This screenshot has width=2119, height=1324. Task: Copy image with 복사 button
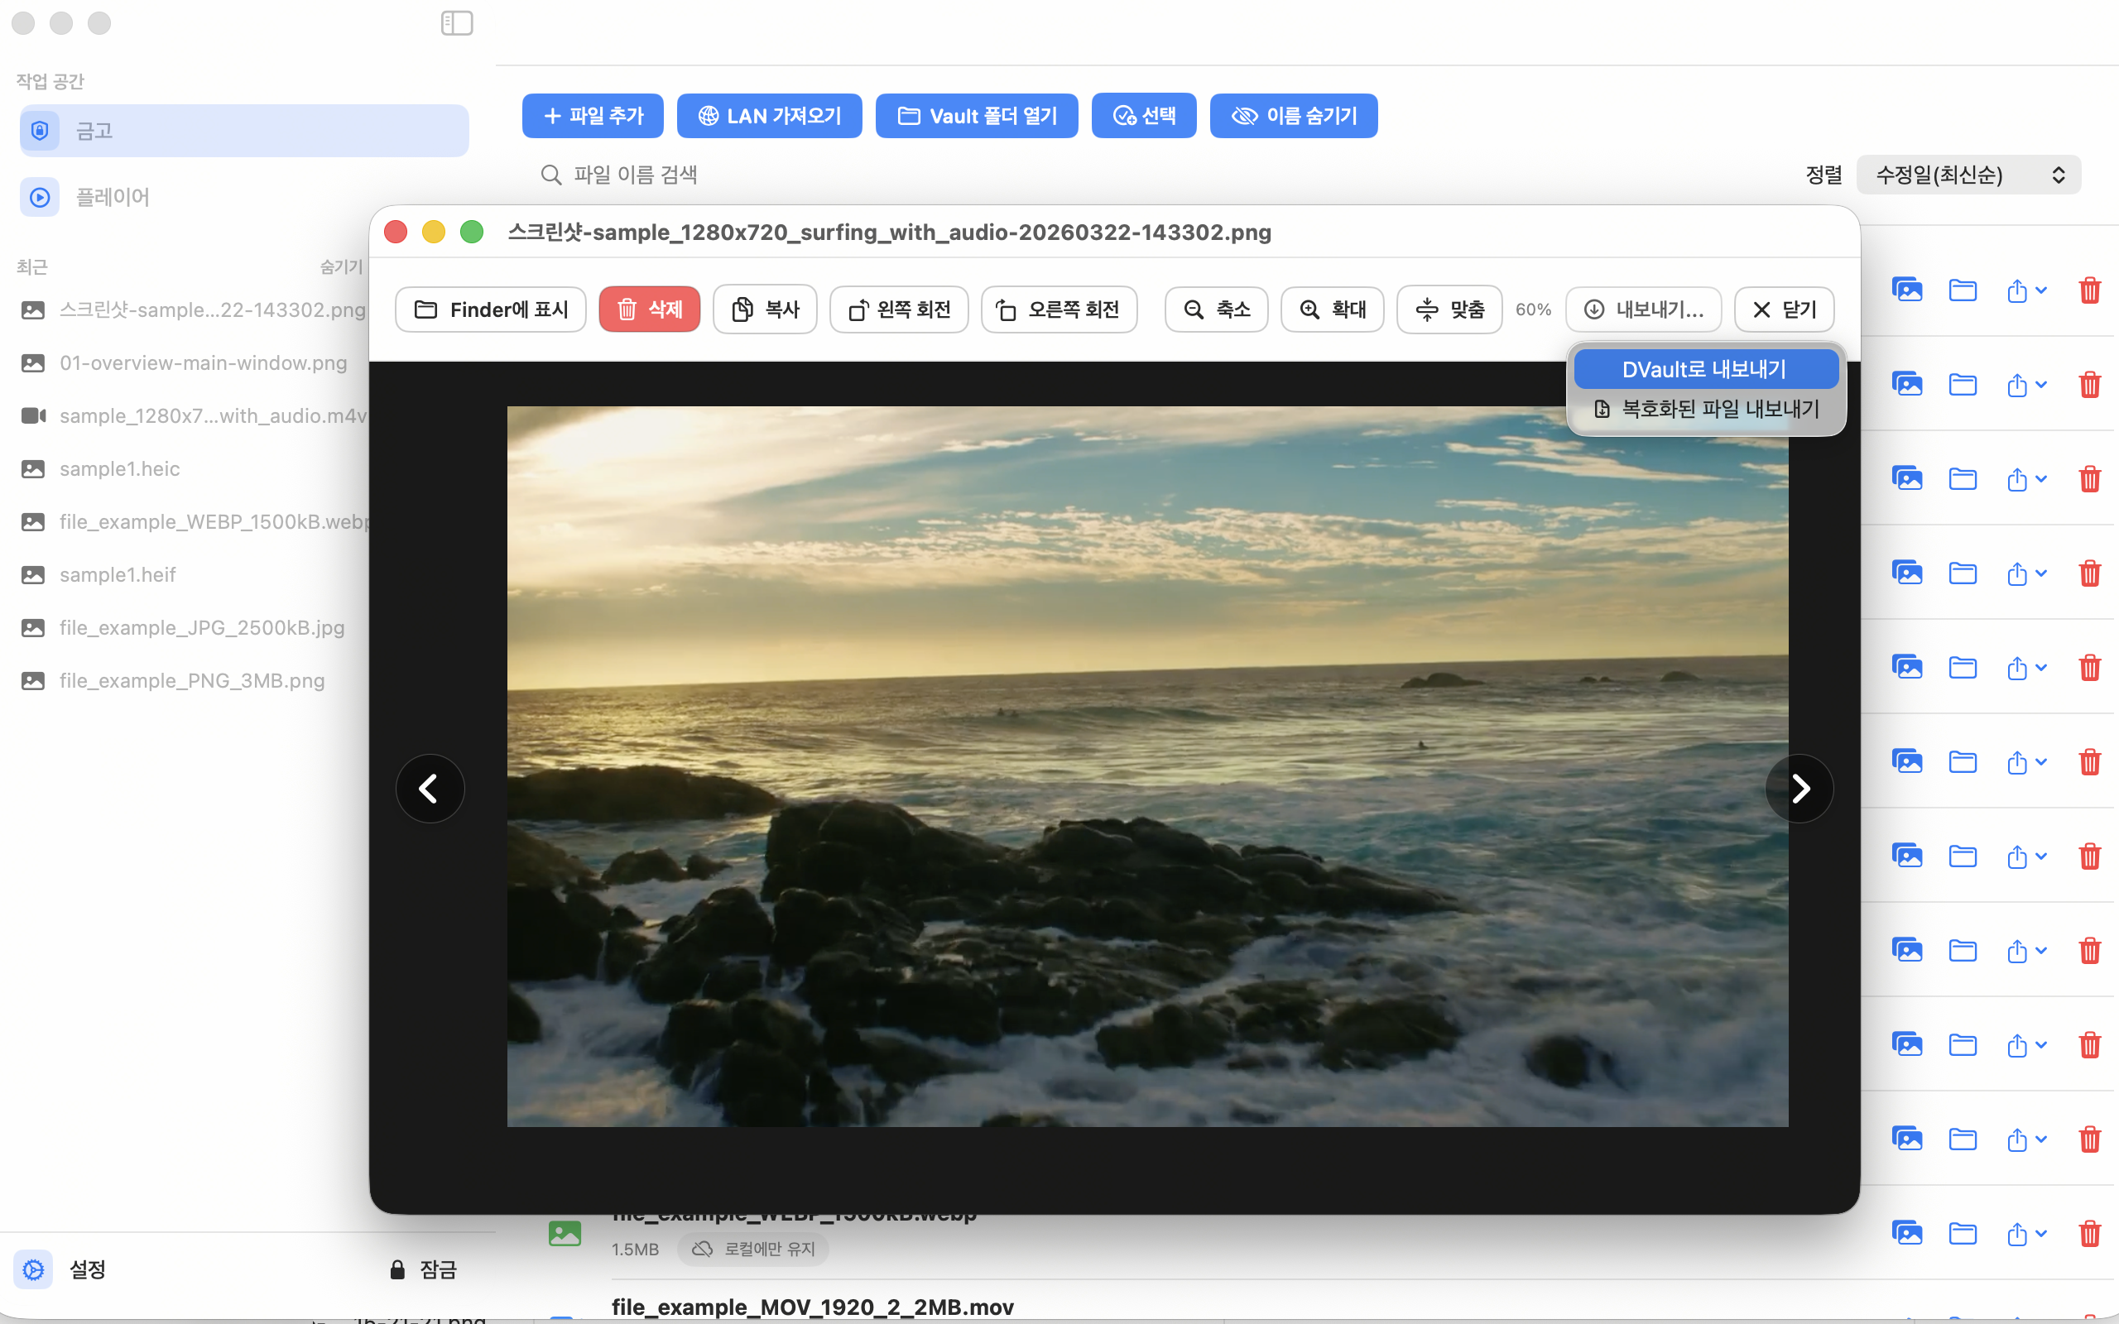[x=765, y=309]
